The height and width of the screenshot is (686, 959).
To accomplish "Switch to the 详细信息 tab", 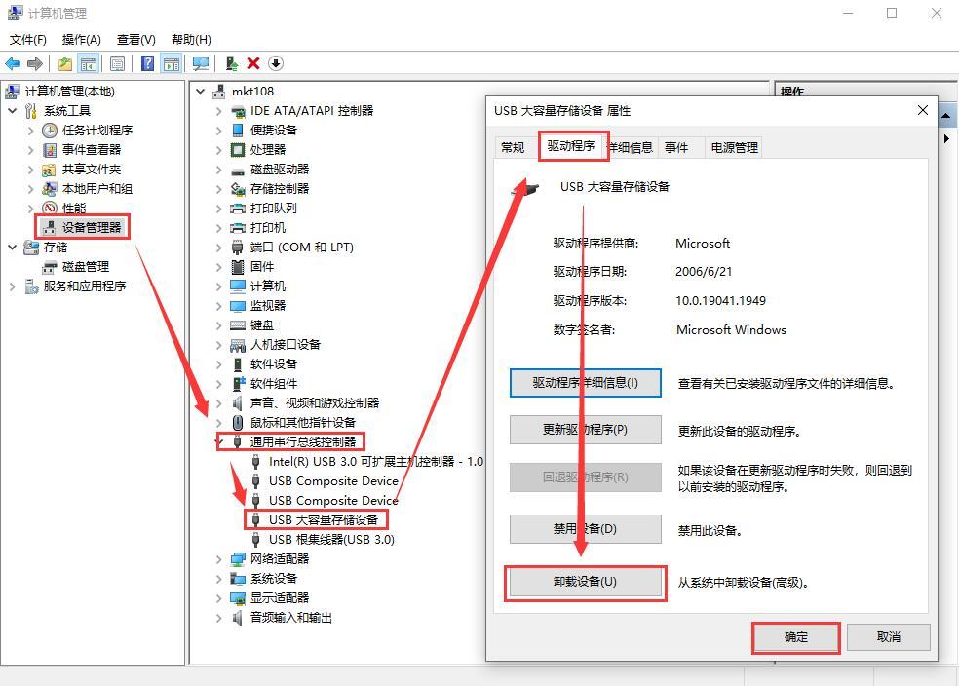I will pyautogui.click(x=631, y=147).
